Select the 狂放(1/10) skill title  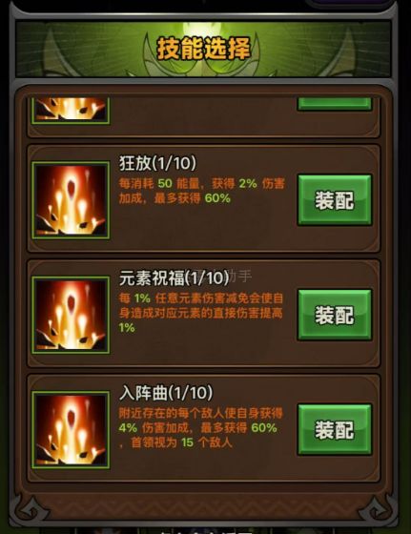(x=157, y=163)
